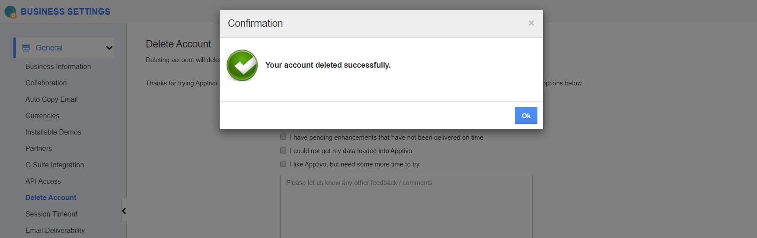The width and height of the screenshot is (757, 238).
Task: Open G Suite Integration settings
Action: pos(54,165)
